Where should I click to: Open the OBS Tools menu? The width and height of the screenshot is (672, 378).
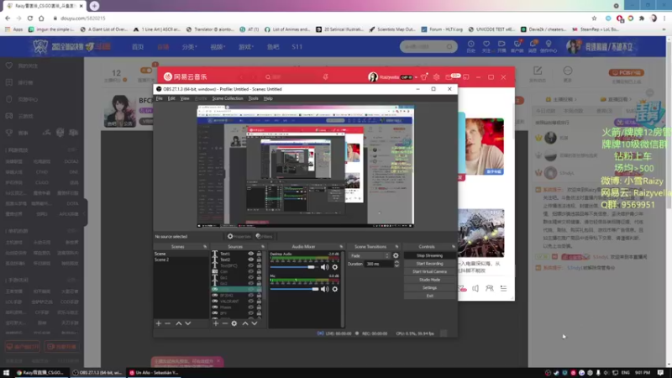[x=254, y=98]
